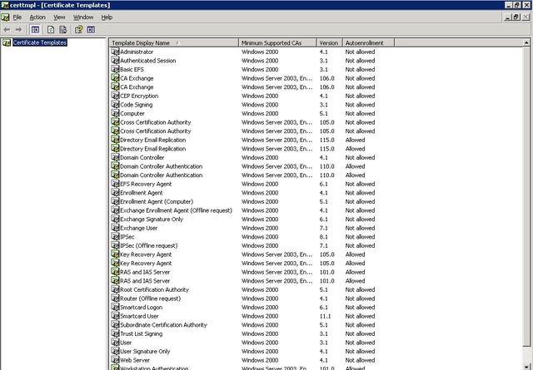The width and height of the screenshot is (533, 370).
Task: Click the Root Certification Authority template icon
Action: point(115,289)
